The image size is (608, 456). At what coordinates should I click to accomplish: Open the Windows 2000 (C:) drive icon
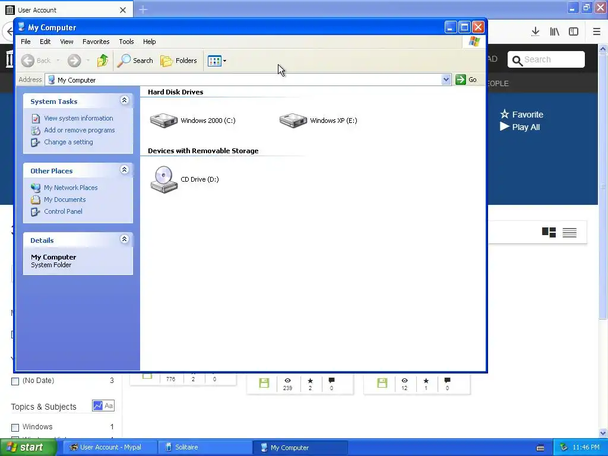tap(164, 120)
